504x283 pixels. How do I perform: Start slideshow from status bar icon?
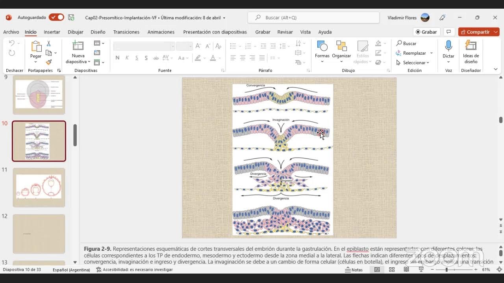click(x=421, y=270)
